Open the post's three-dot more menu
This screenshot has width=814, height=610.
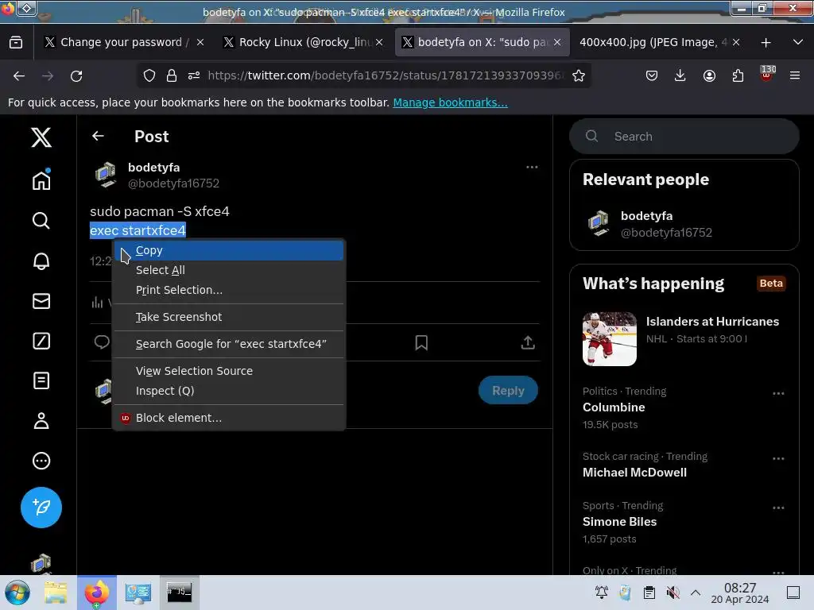(x=532, y=167)
